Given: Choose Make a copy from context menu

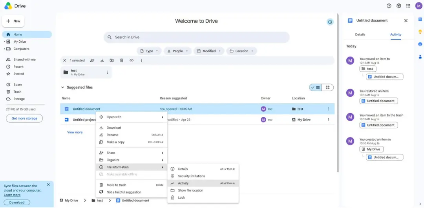Looking at the screenshot, I should click(x=132, y=142).
